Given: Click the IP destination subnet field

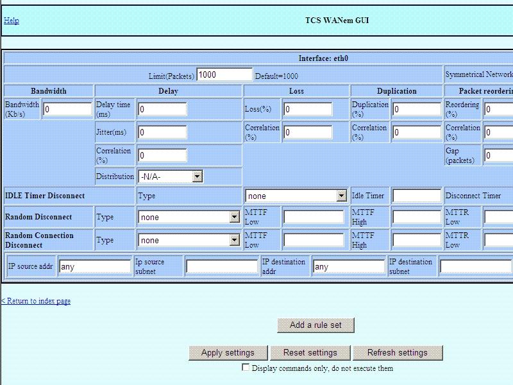Looking at the screenshot, I should (476, 266).
